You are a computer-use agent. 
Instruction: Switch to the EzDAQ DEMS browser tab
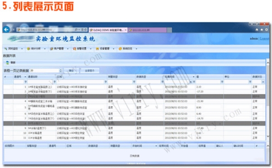(108, 30)
